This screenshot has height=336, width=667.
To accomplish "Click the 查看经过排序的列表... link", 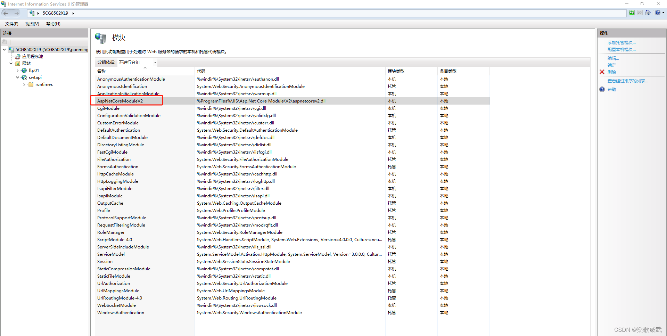I will pyautogui.click(x=628, y=81).
